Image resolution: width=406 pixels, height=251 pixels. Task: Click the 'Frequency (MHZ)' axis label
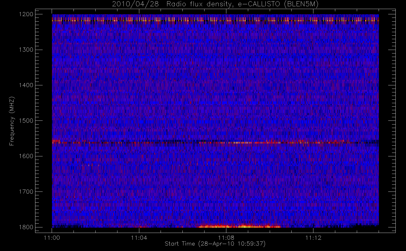tap(12, 121)
